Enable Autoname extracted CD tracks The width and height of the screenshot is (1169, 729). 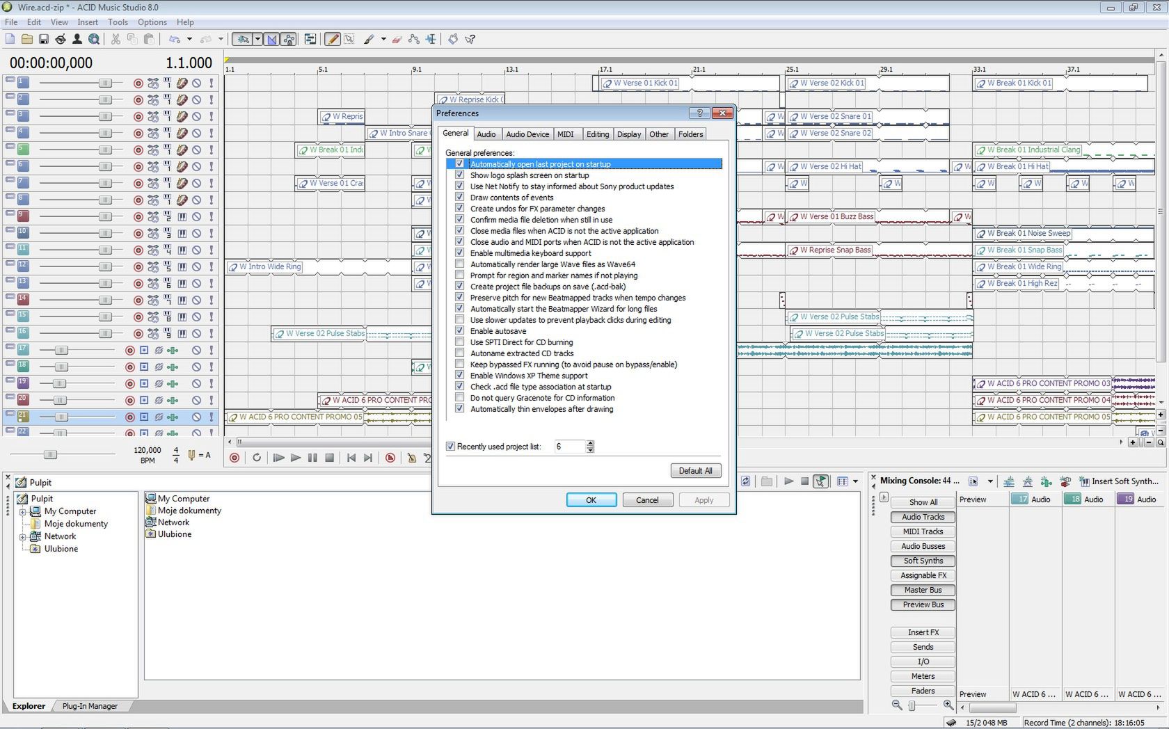[x=459, y=353]
